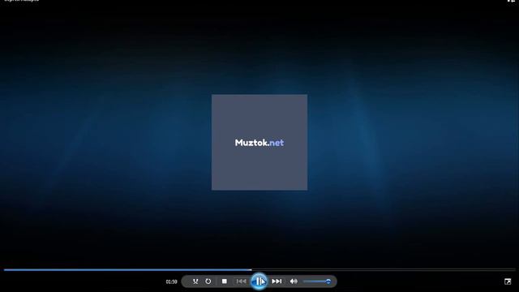Go to the previous track
Viewport: 519px width, 292px height.
tap(241, 281)
